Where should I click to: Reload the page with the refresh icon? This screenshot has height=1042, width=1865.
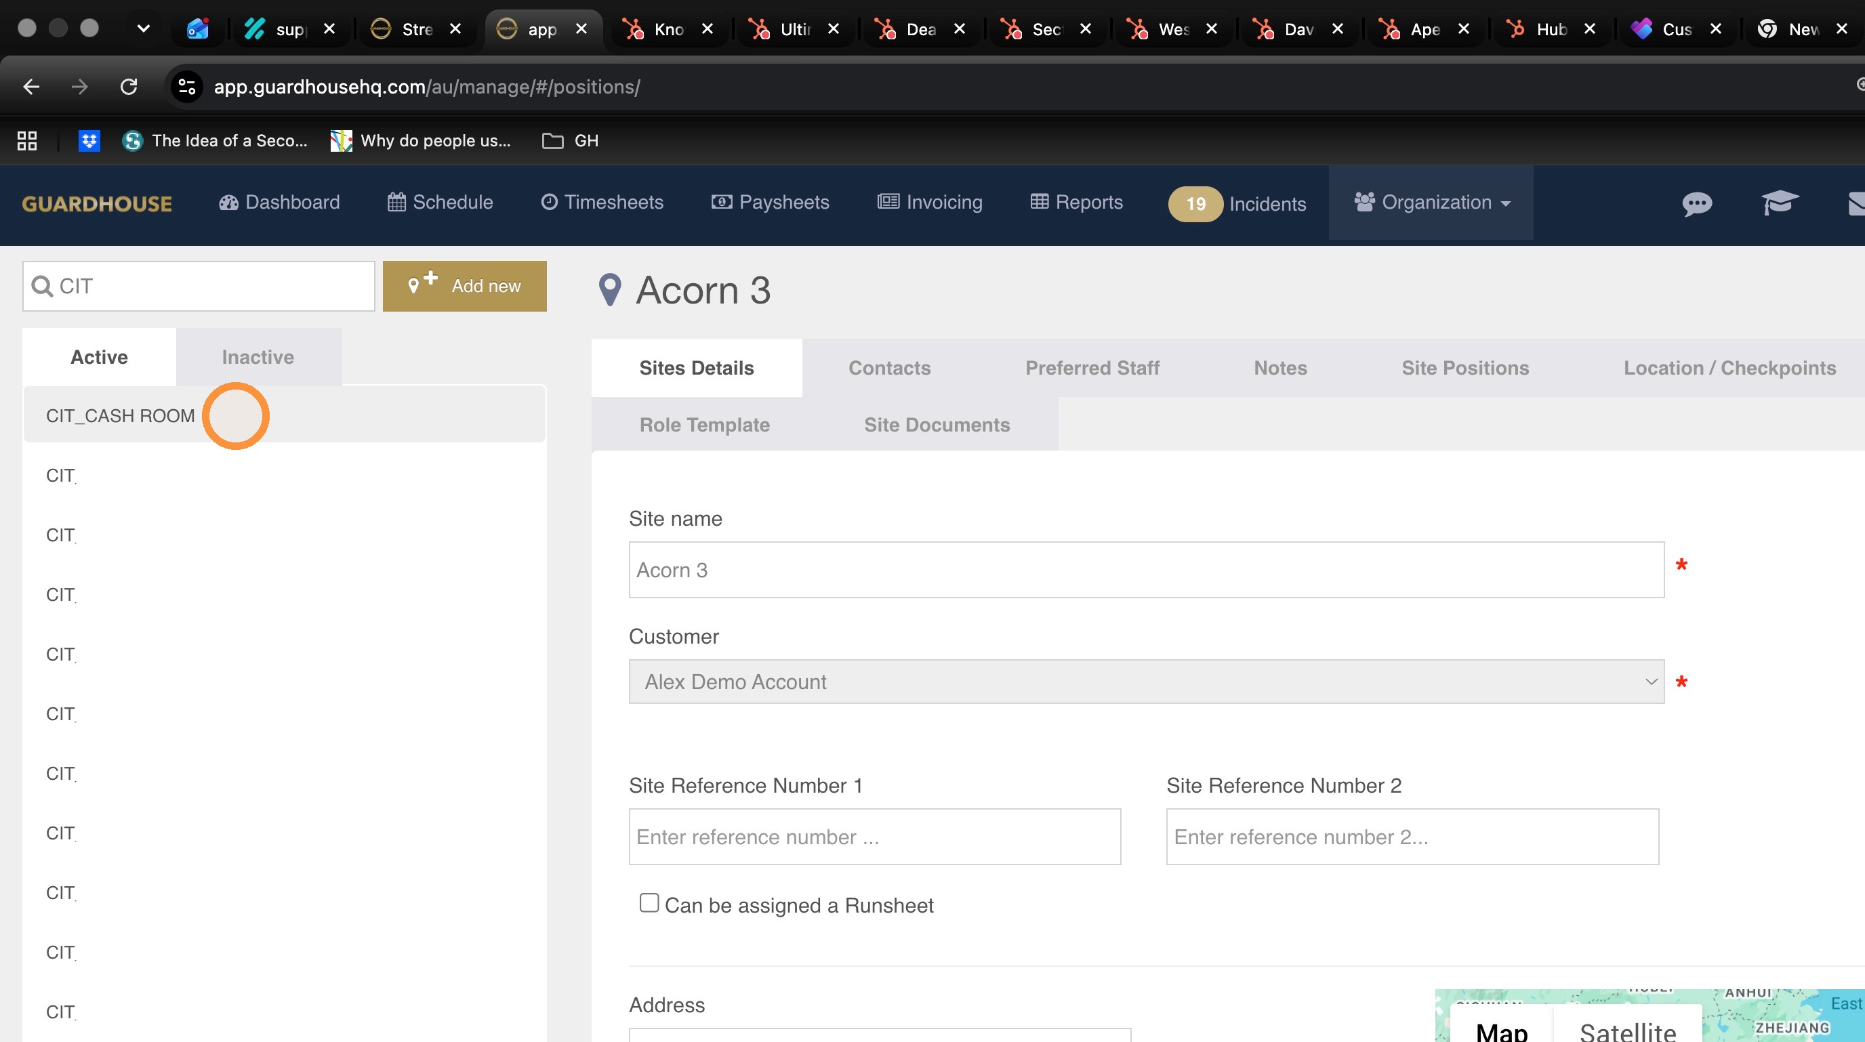pos(129,87)
